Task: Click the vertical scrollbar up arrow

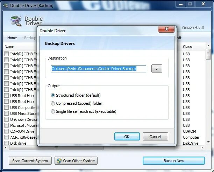Action: tap(208, 46)
